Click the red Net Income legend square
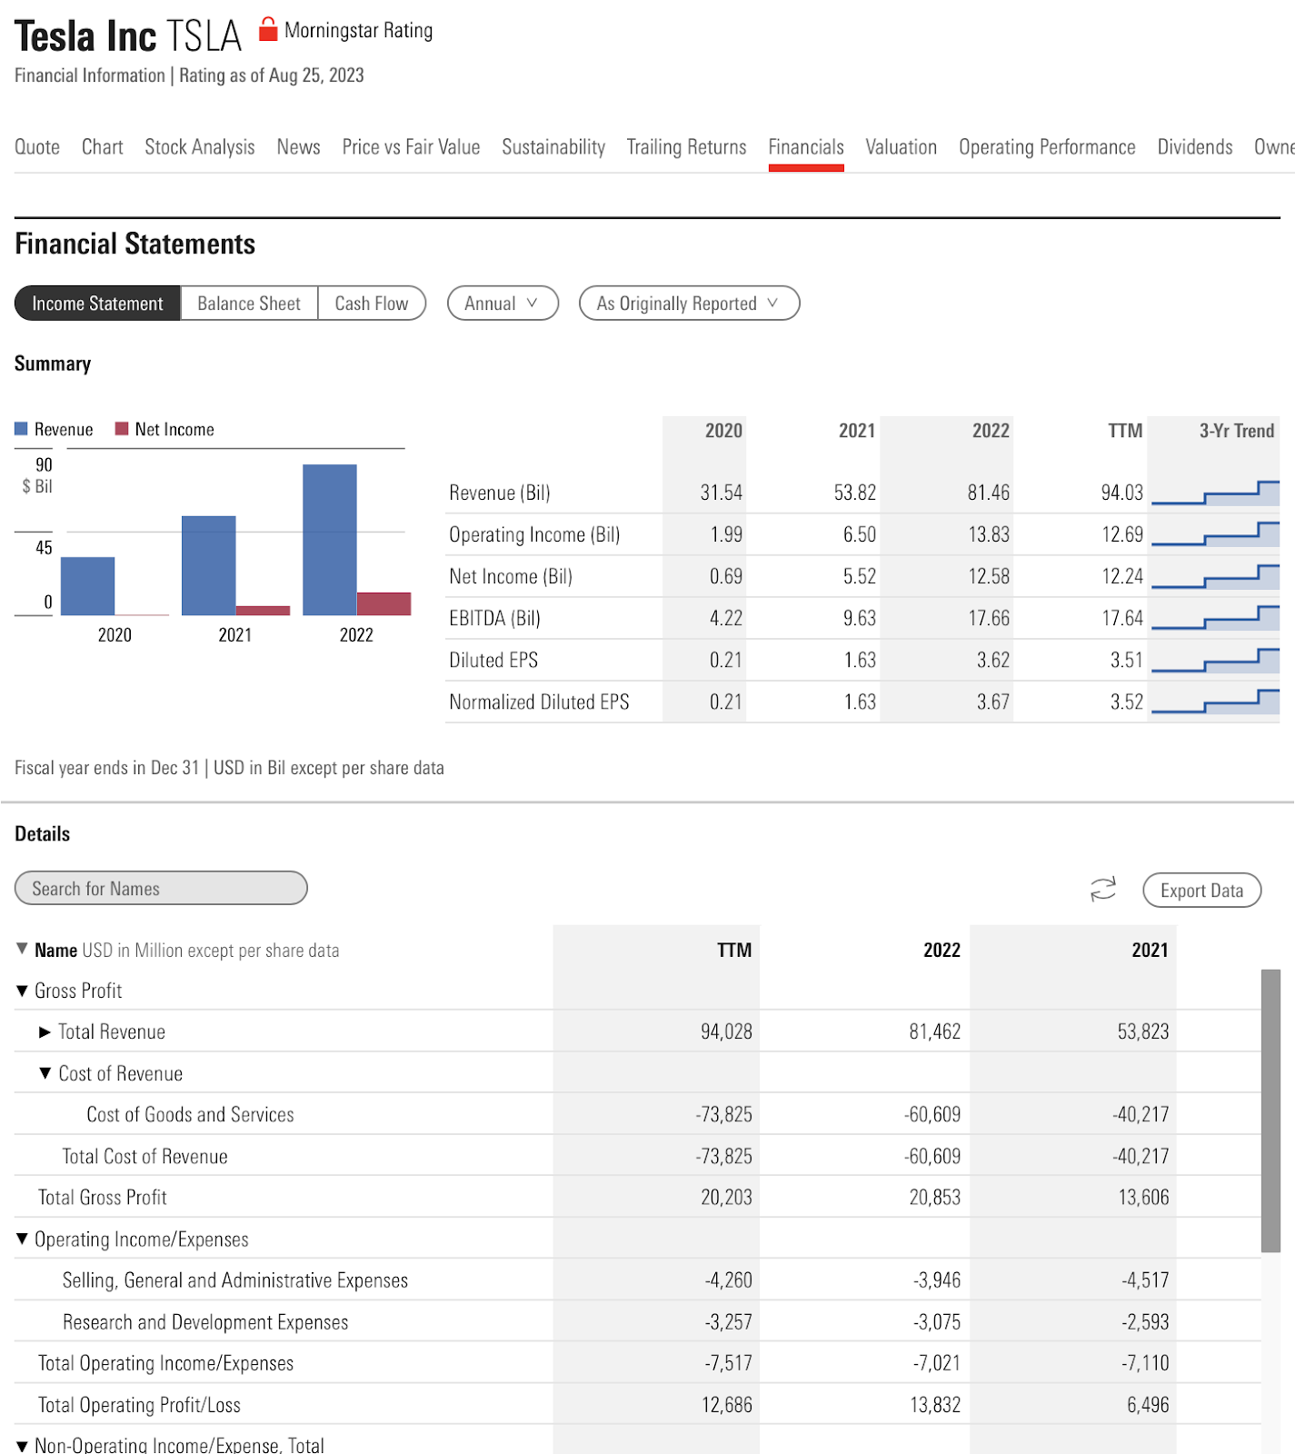1295x1454 pixels. click(x=122, y=429)
